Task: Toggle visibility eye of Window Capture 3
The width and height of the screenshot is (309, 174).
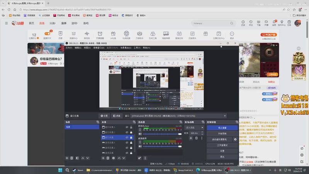Action: pos(127,127)
